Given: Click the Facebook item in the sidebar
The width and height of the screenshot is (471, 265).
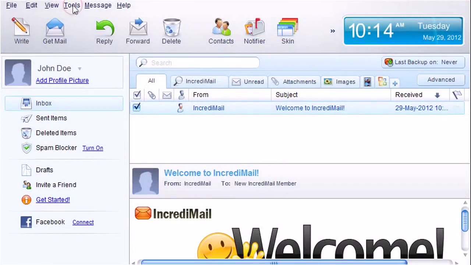Looking at the screenshot, I should 50,222.
